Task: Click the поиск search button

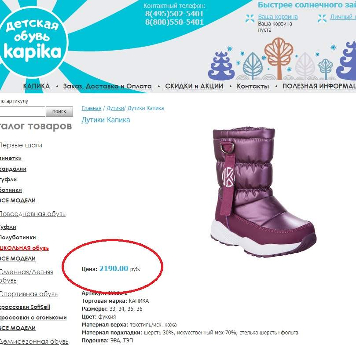Action: tap(59, 111)
